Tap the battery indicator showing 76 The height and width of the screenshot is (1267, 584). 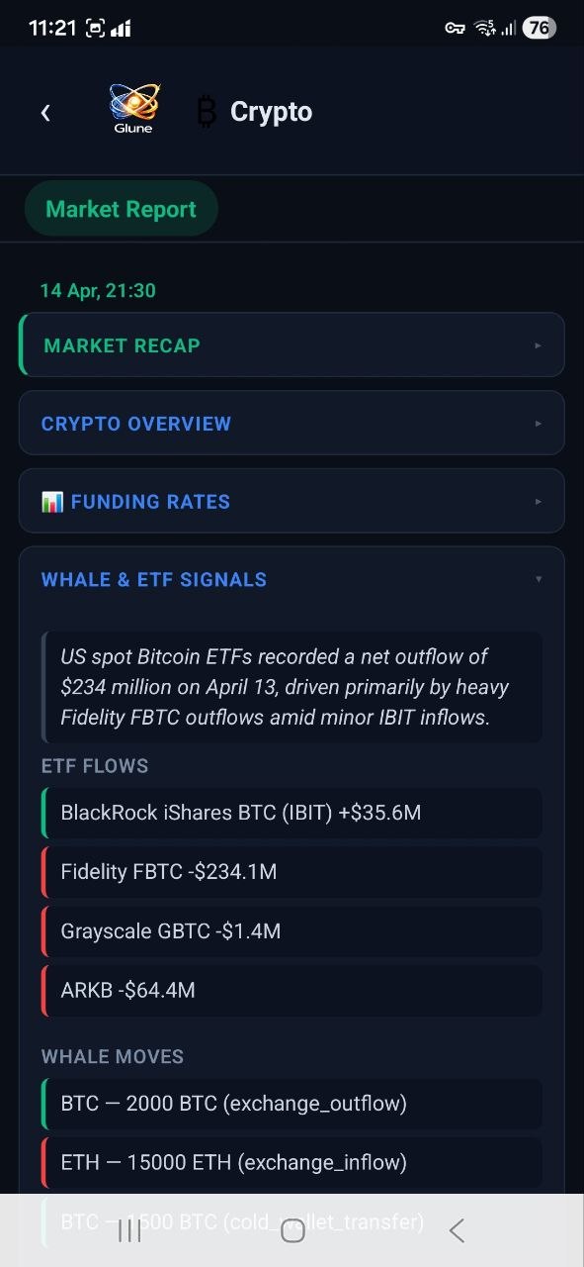tap(540, 28)
